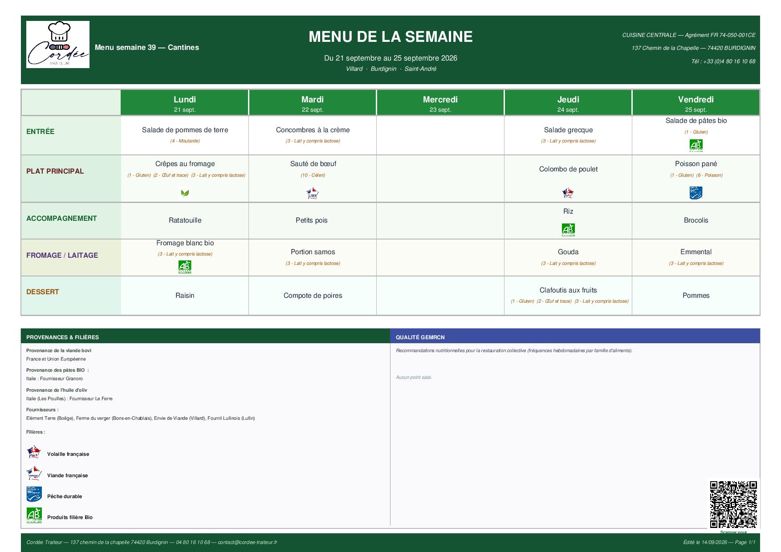Click the address '137 Chemin de la Chapelle — 74420 BURDIGNIN'
The width and height of the screenshot is (781, 552).
click(x=693, y=48)
